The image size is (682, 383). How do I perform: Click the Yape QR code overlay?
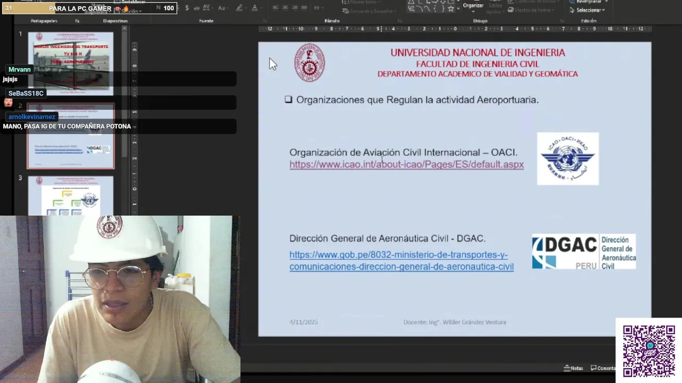[648, 351]
